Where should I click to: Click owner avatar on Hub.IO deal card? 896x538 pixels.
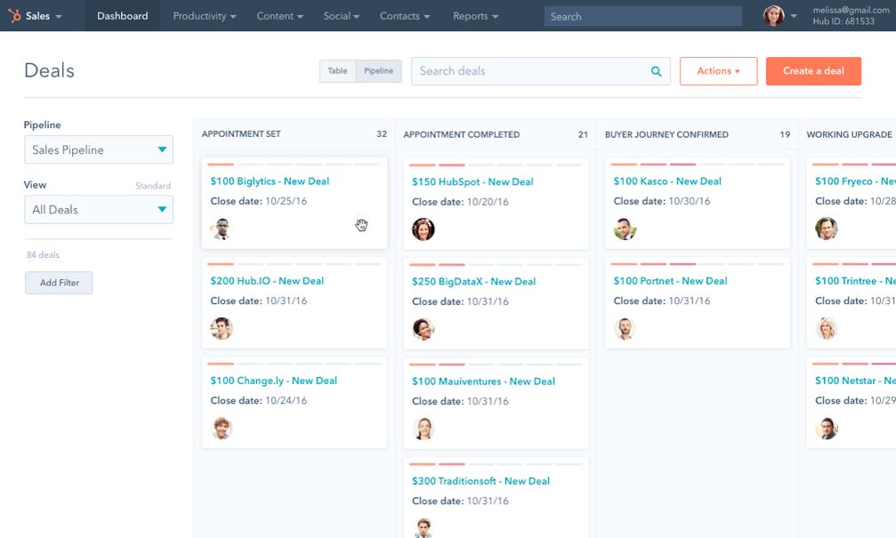[222, 328]
